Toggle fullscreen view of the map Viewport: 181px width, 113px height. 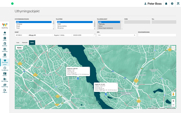(x=173, y=48)
